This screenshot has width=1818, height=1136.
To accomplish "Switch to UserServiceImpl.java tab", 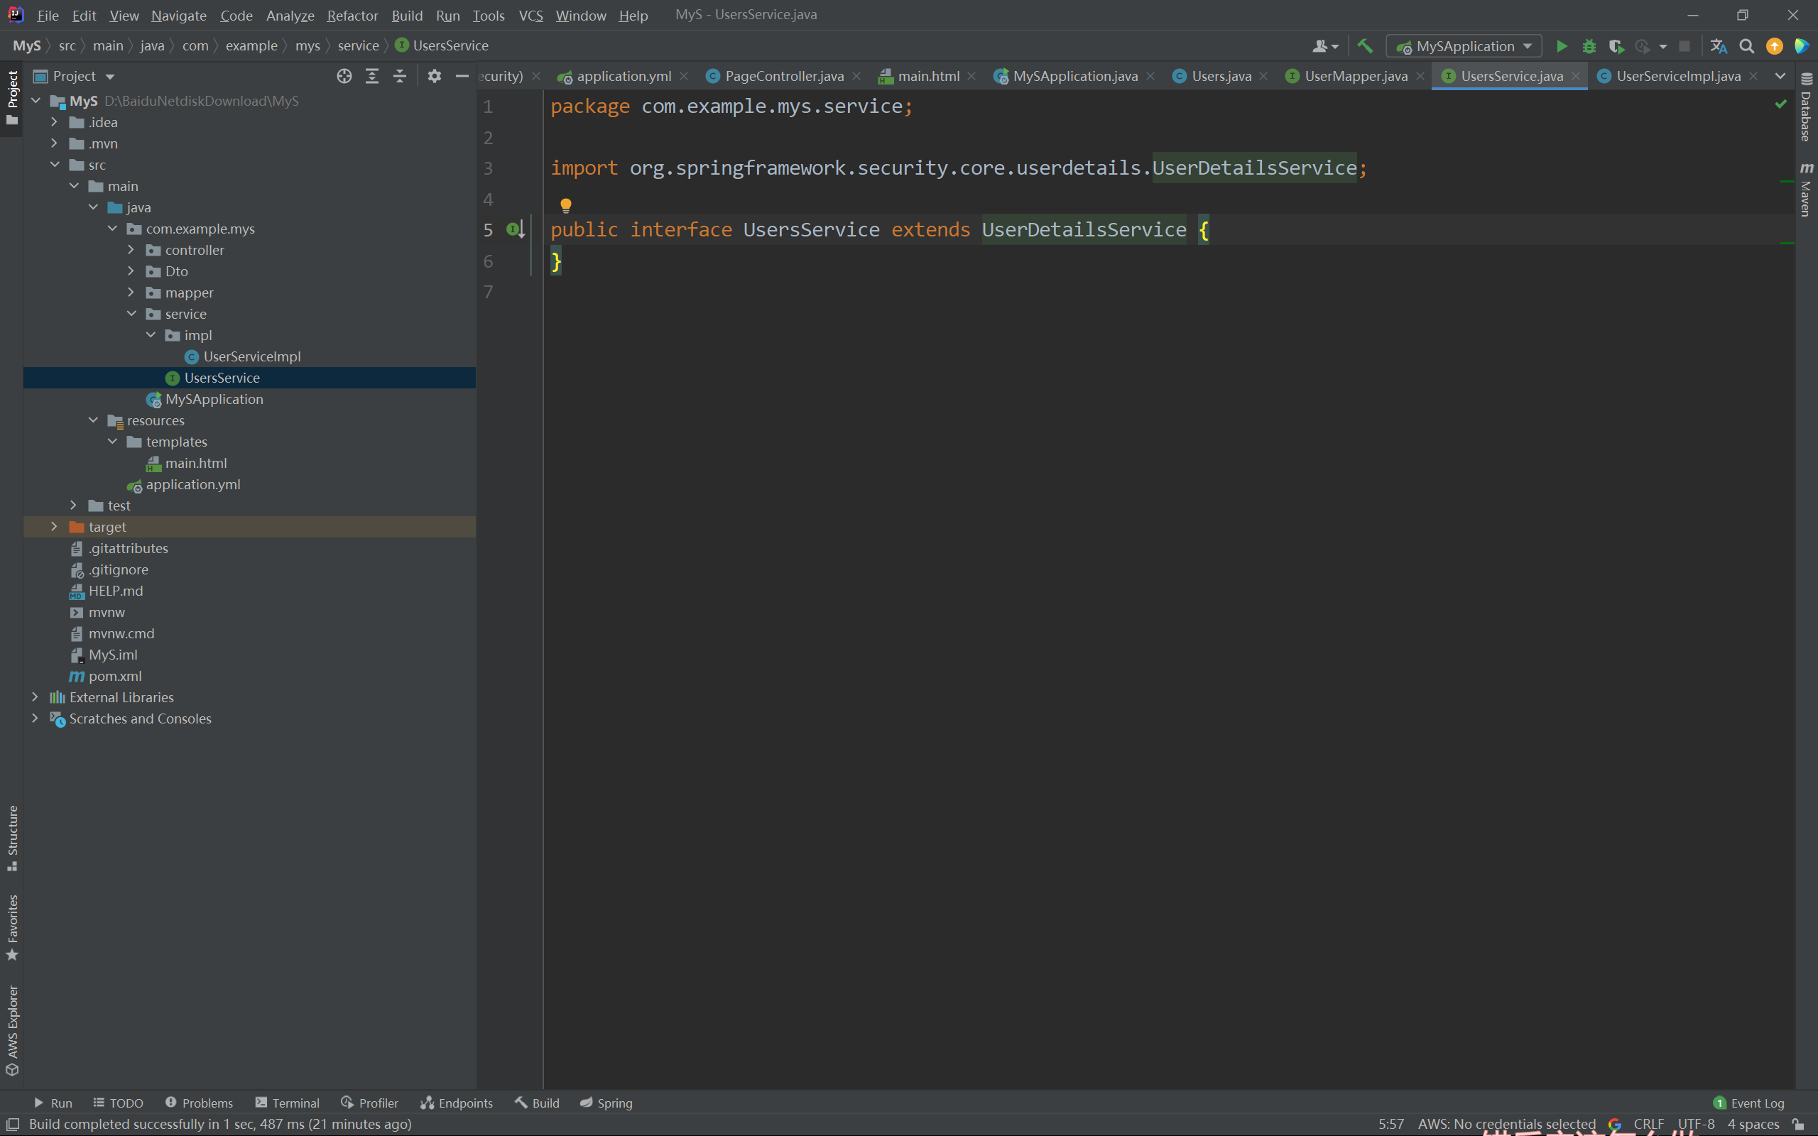I will click(x=1677, y=76).
